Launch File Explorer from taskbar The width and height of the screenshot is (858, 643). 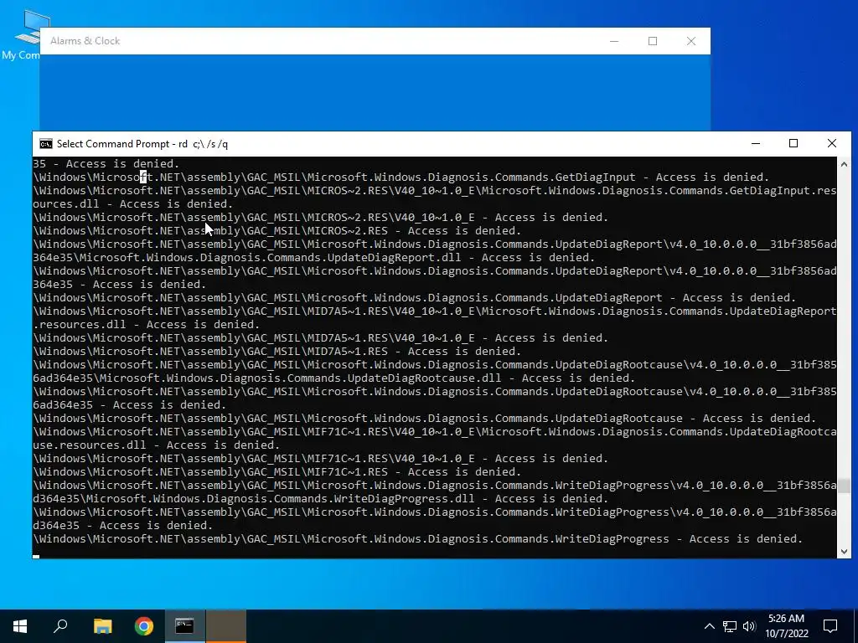[x=102, y=626]
